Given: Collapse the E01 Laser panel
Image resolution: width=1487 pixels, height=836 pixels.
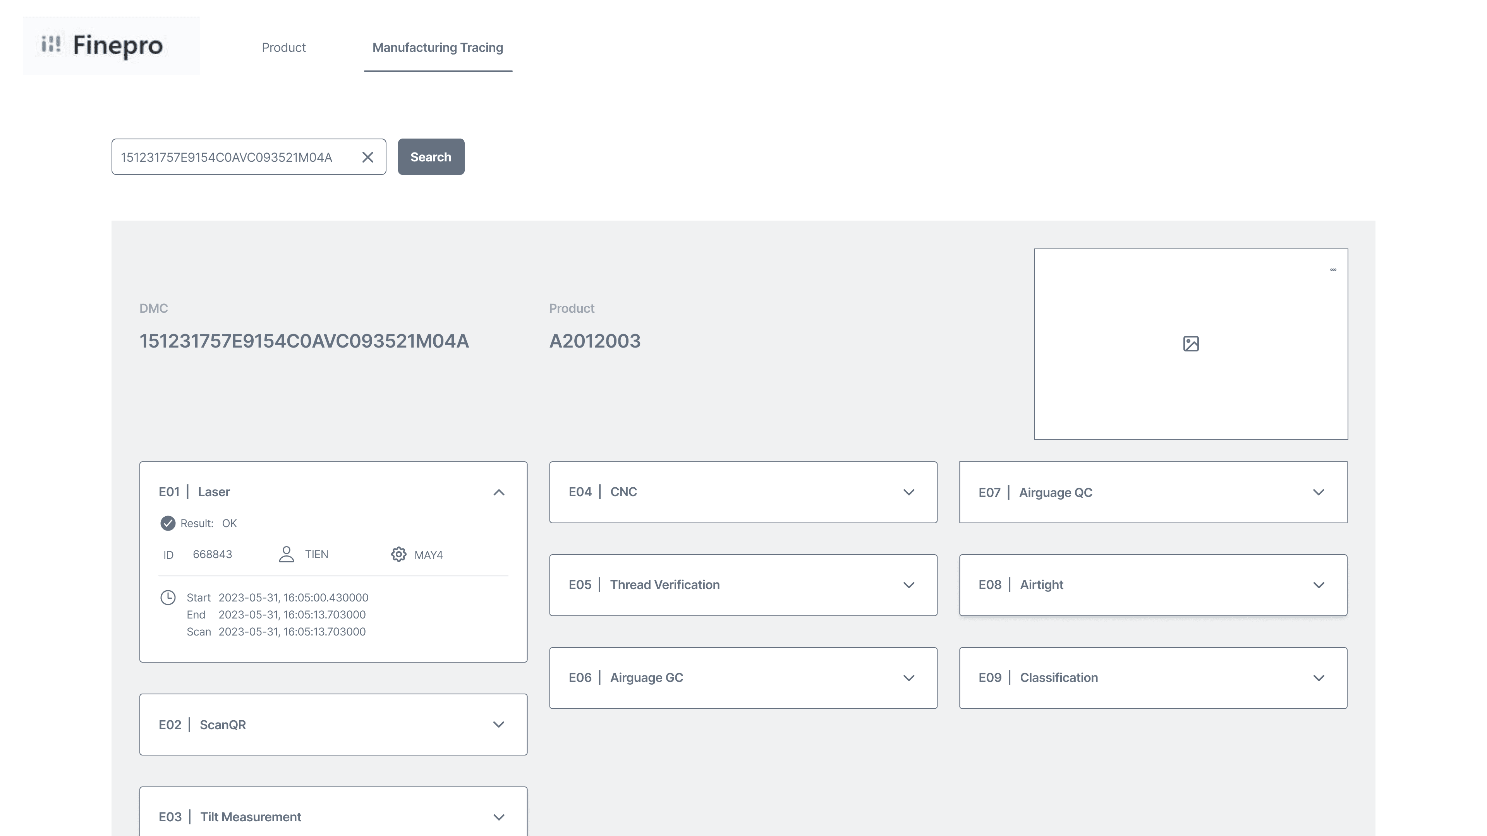Looking at the screenshot, I should (499, 492).
